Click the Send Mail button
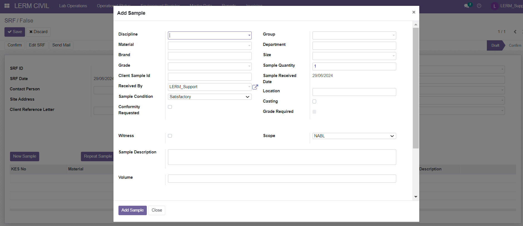Viewport: 523px width, 226px height. tap(61, 45)
